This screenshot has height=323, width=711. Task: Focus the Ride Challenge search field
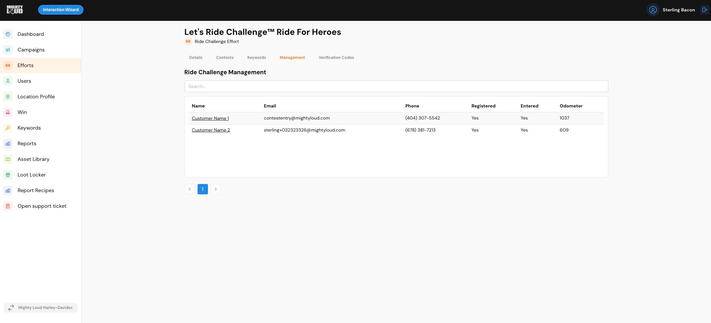pyautogui.click(x=396, y=86)
